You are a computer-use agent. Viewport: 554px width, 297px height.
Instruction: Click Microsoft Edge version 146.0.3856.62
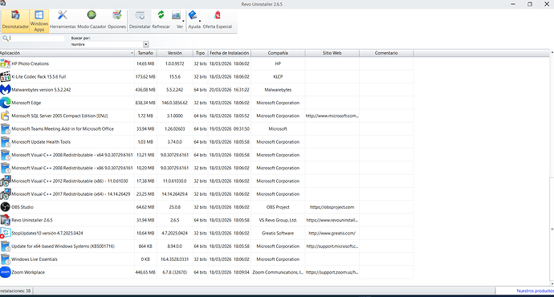[x=174, y=103]
